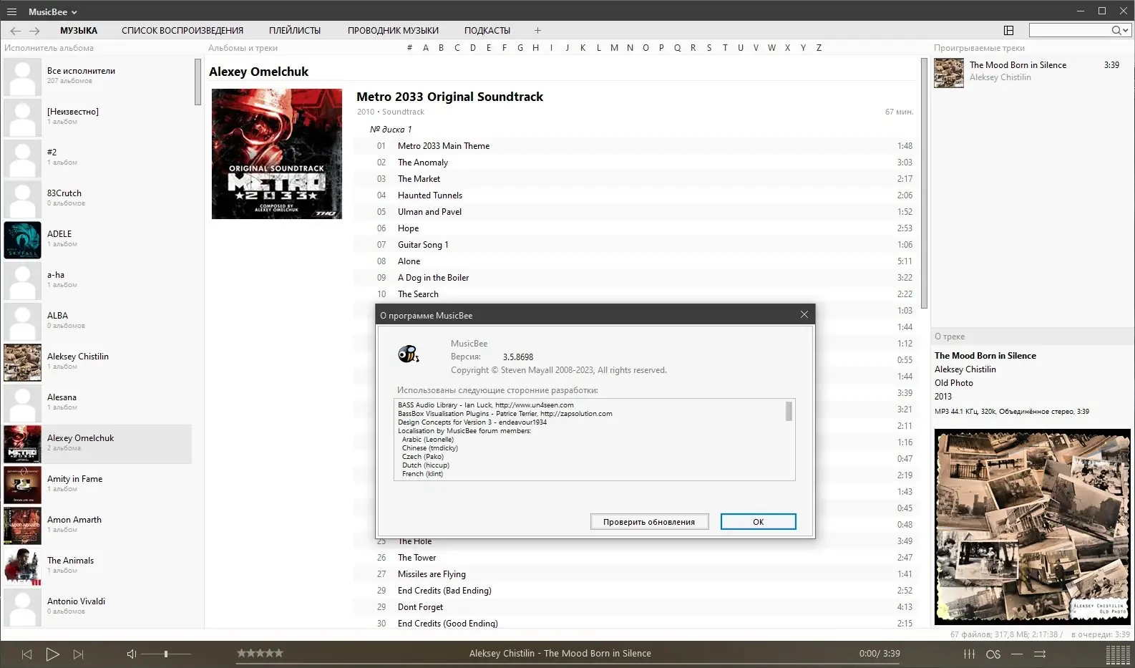Open the equalizer controls
The height and width of the screenshot is (668, 1135).
[x=969, y=654]
